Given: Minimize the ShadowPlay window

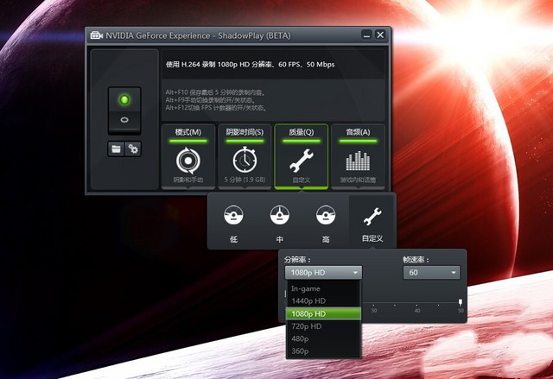Looking at the screenshot, I should (x=367, y=35).
